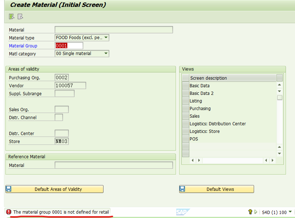The width and height of the screenshot is (295, 218).
Task: Click the first green toolbar icon
Action: click(x=12, y=17)
